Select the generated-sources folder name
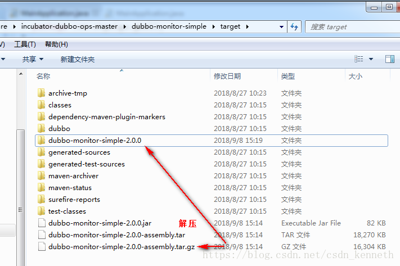This screenshot has width=400, height=266. tap(79, 152)
